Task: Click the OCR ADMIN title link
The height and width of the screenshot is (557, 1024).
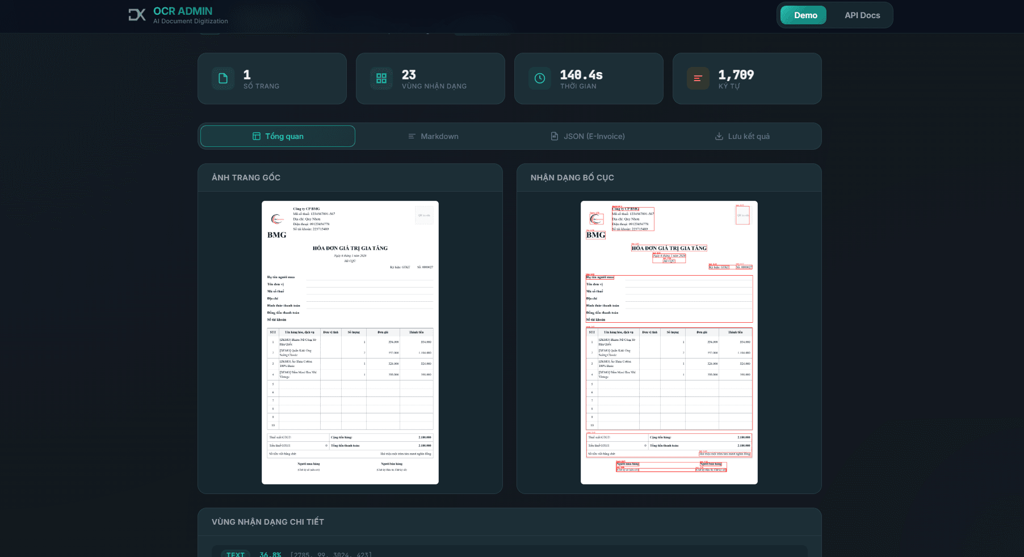Action: point(183,11)
